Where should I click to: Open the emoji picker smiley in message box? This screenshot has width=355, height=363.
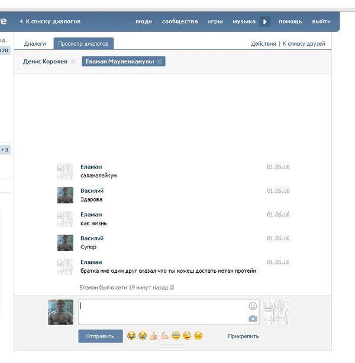[x=253, y=306]
